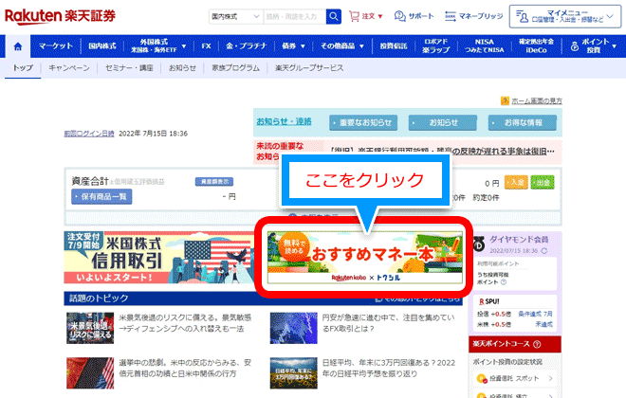Click the ホーム画面の見方 help link
This screenshot has width=626, height=398.
[x=537, y=100]
